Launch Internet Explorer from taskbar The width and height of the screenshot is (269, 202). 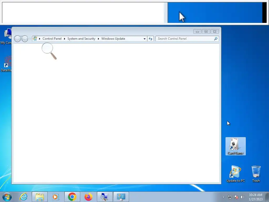click(x=23, y=197)
